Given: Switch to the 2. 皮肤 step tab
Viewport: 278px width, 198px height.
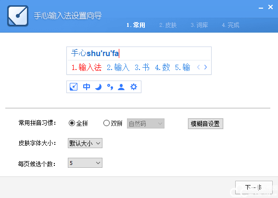Looking at the screenshot, I should coord(168,25).
